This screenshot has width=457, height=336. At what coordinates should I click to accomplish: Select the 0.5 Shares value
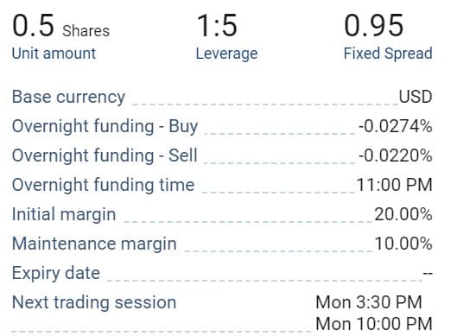coord(61,26)
